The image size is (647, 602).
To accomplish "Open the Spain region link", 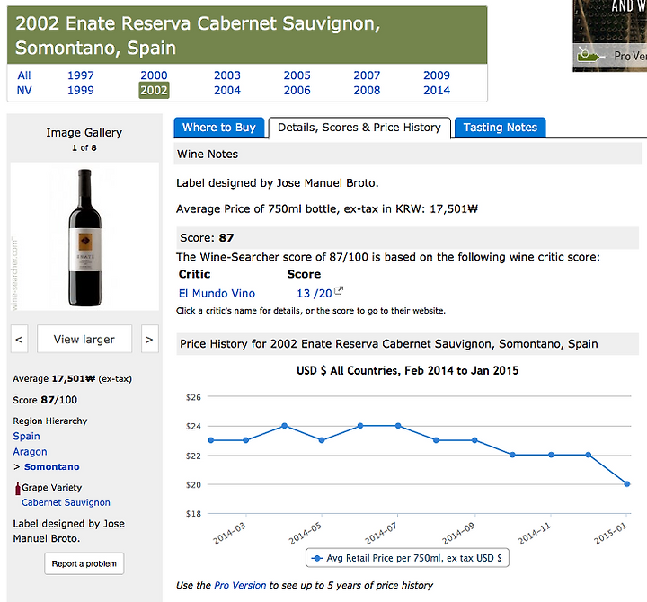I will tap(26, 436).
